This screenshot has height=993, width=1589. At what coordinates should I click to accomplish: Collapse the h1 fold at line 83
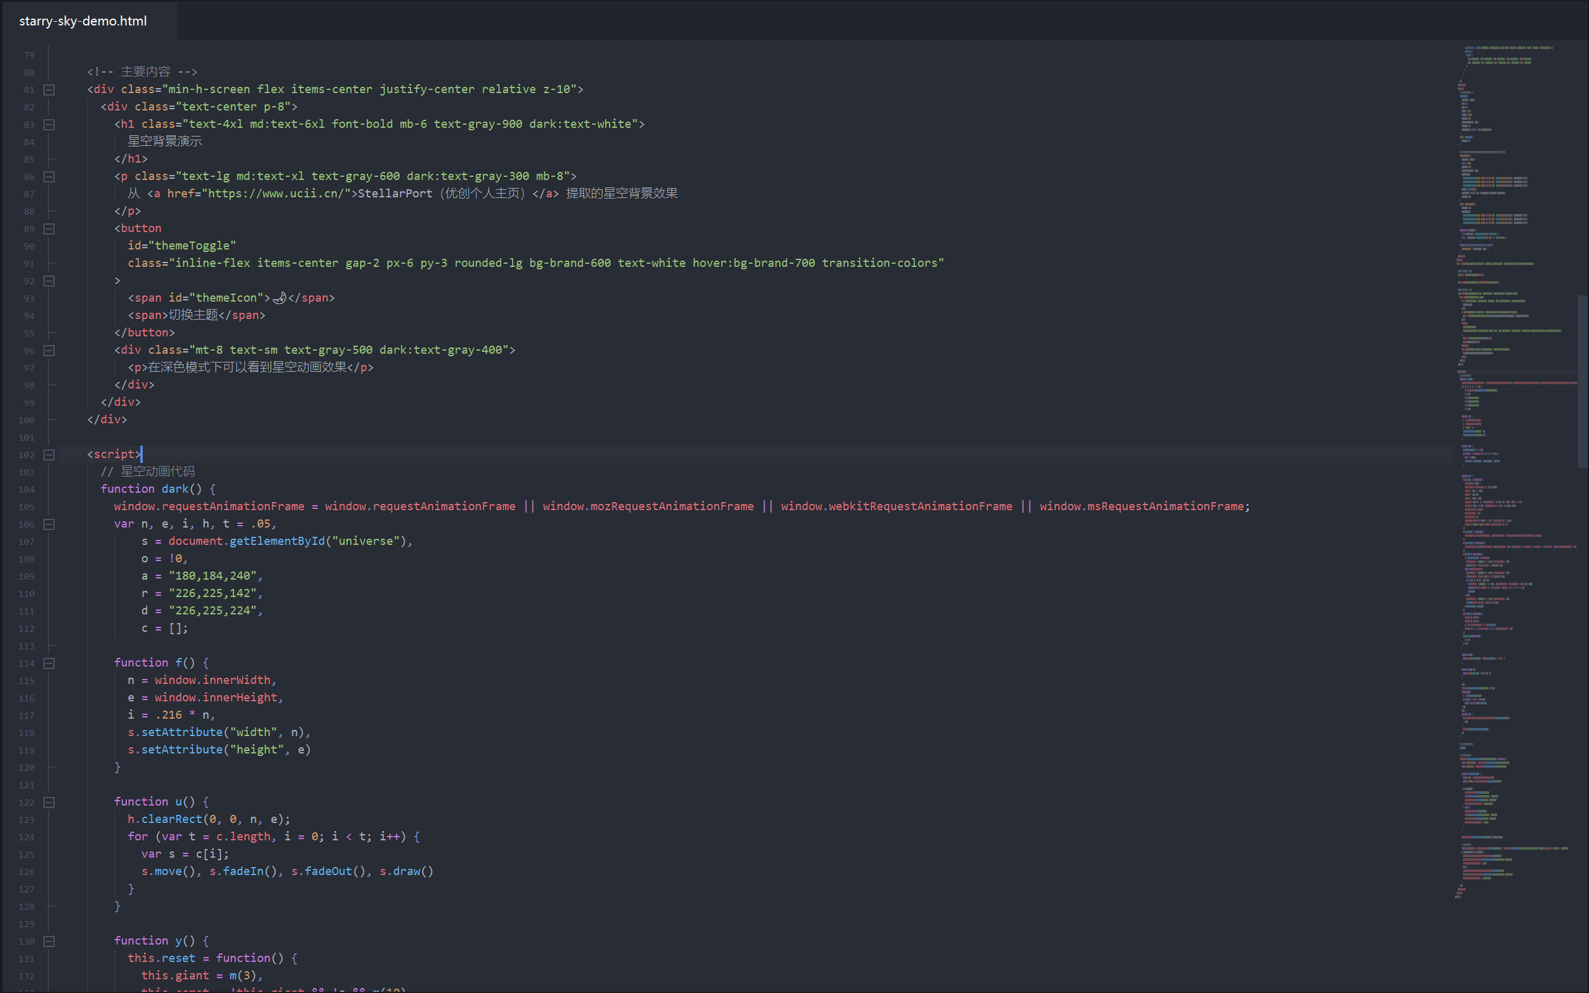(48, 125)
